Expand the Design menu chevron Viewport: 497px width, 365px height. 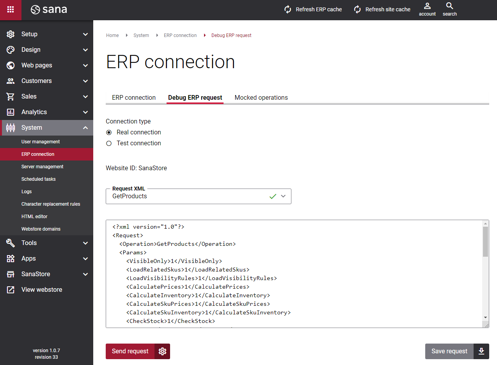pyautogui.click(x=85, y=50)
